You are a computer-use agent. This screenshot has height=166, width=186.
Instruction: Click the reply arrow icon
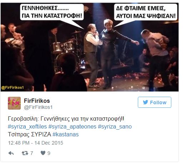[x=11, y=153]
